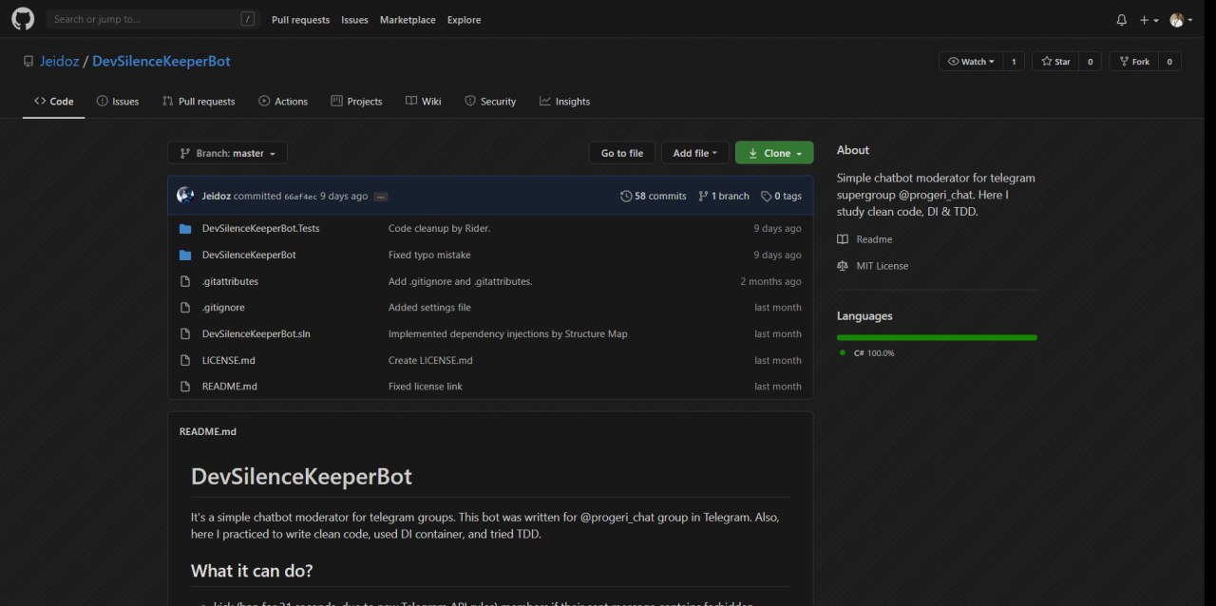Open Readme link in About sidebar
The image size is (1216, 606).
coord(864,239)
